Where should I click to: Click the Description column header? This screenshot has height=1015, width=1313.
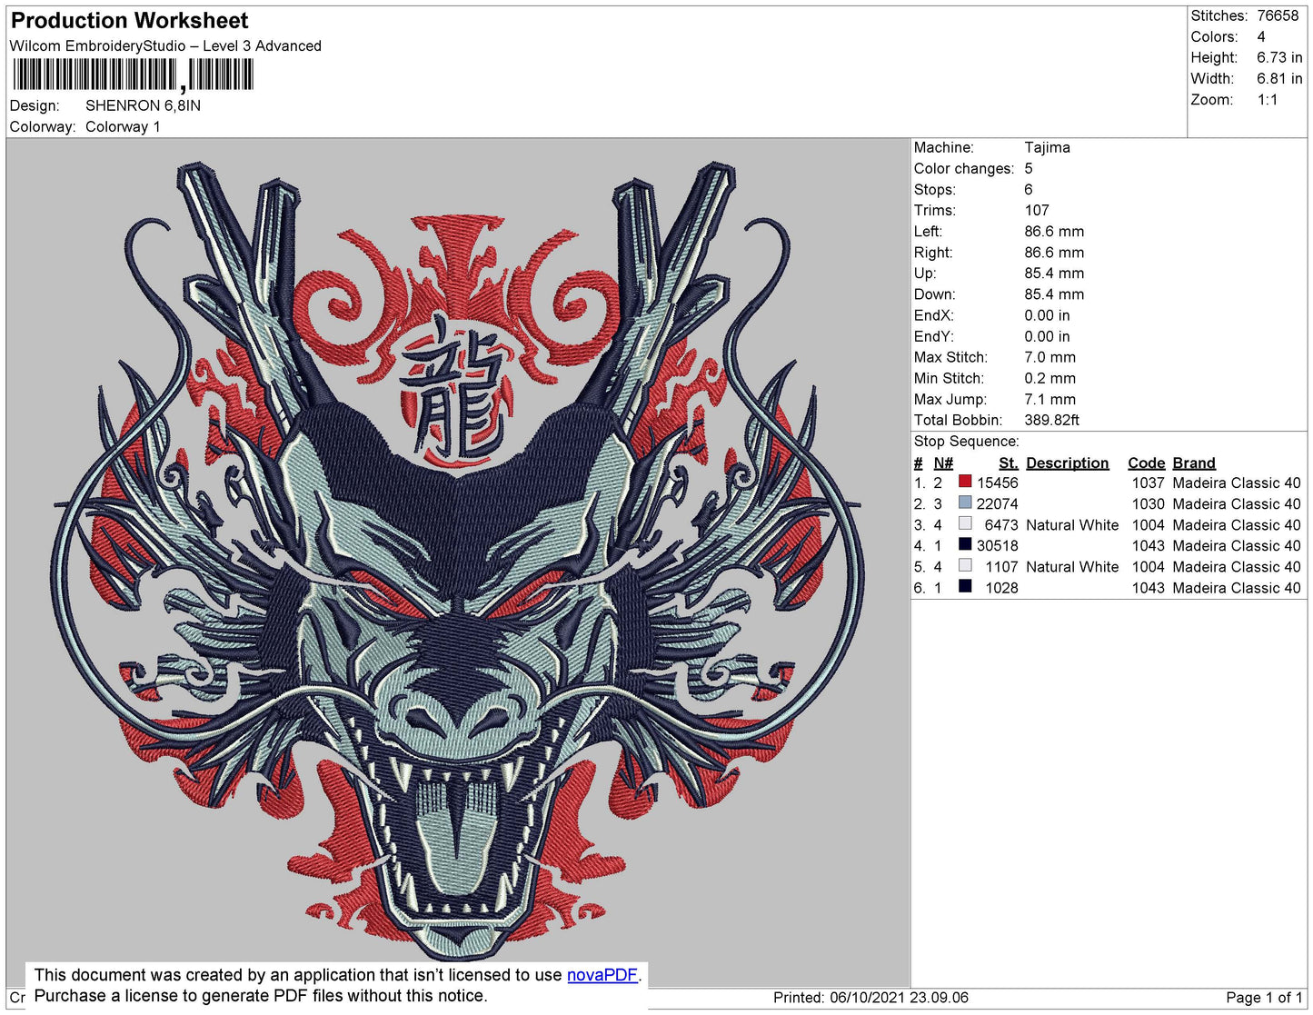pos(1067,463)
